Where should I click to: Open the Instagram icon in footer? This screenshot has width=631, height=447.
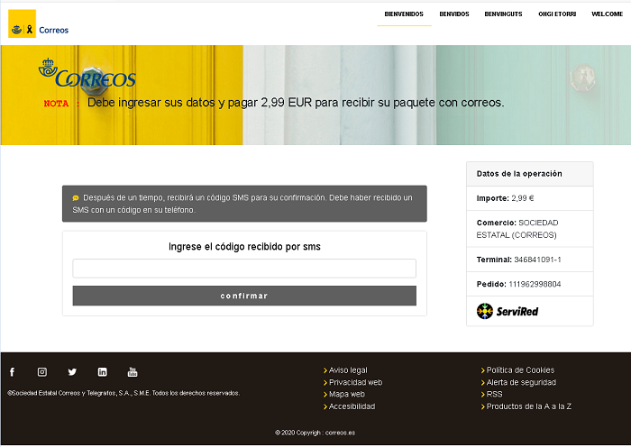click(x=41, y=372)
